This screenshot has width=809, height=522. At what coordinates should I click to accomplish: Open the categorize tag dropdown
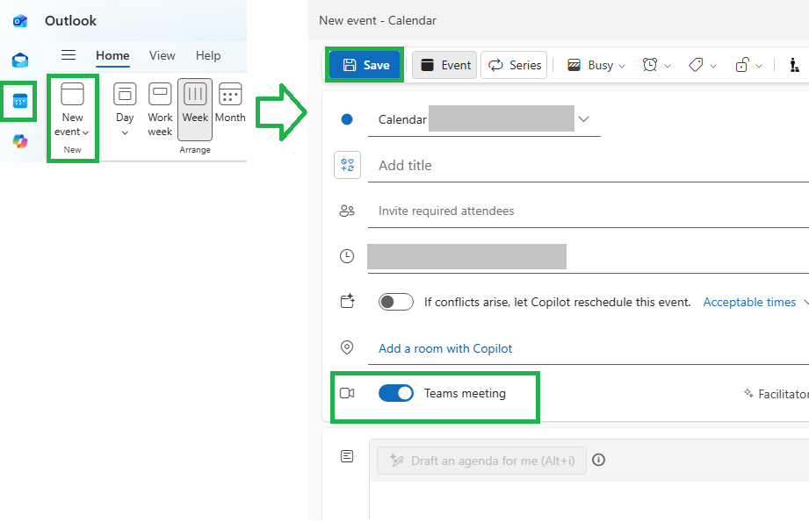pyautogui.click(x=702, y=65)
